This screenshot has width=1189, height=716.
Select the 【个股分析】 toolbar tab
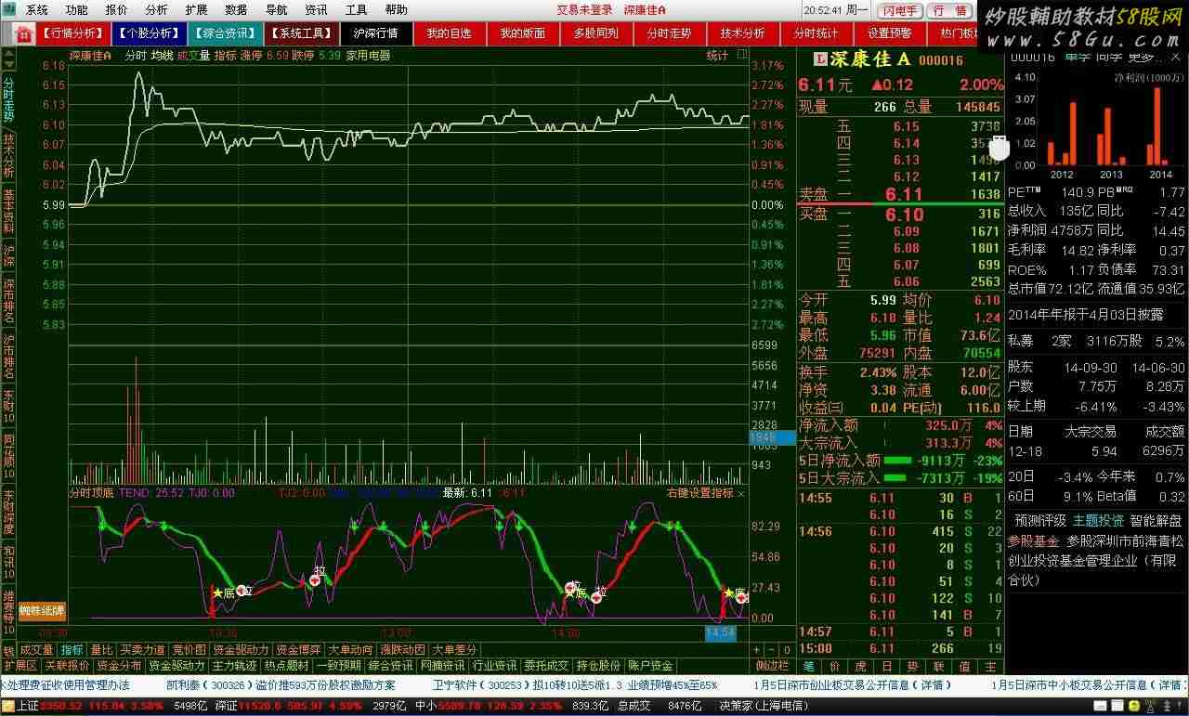[x=149, y=33]
